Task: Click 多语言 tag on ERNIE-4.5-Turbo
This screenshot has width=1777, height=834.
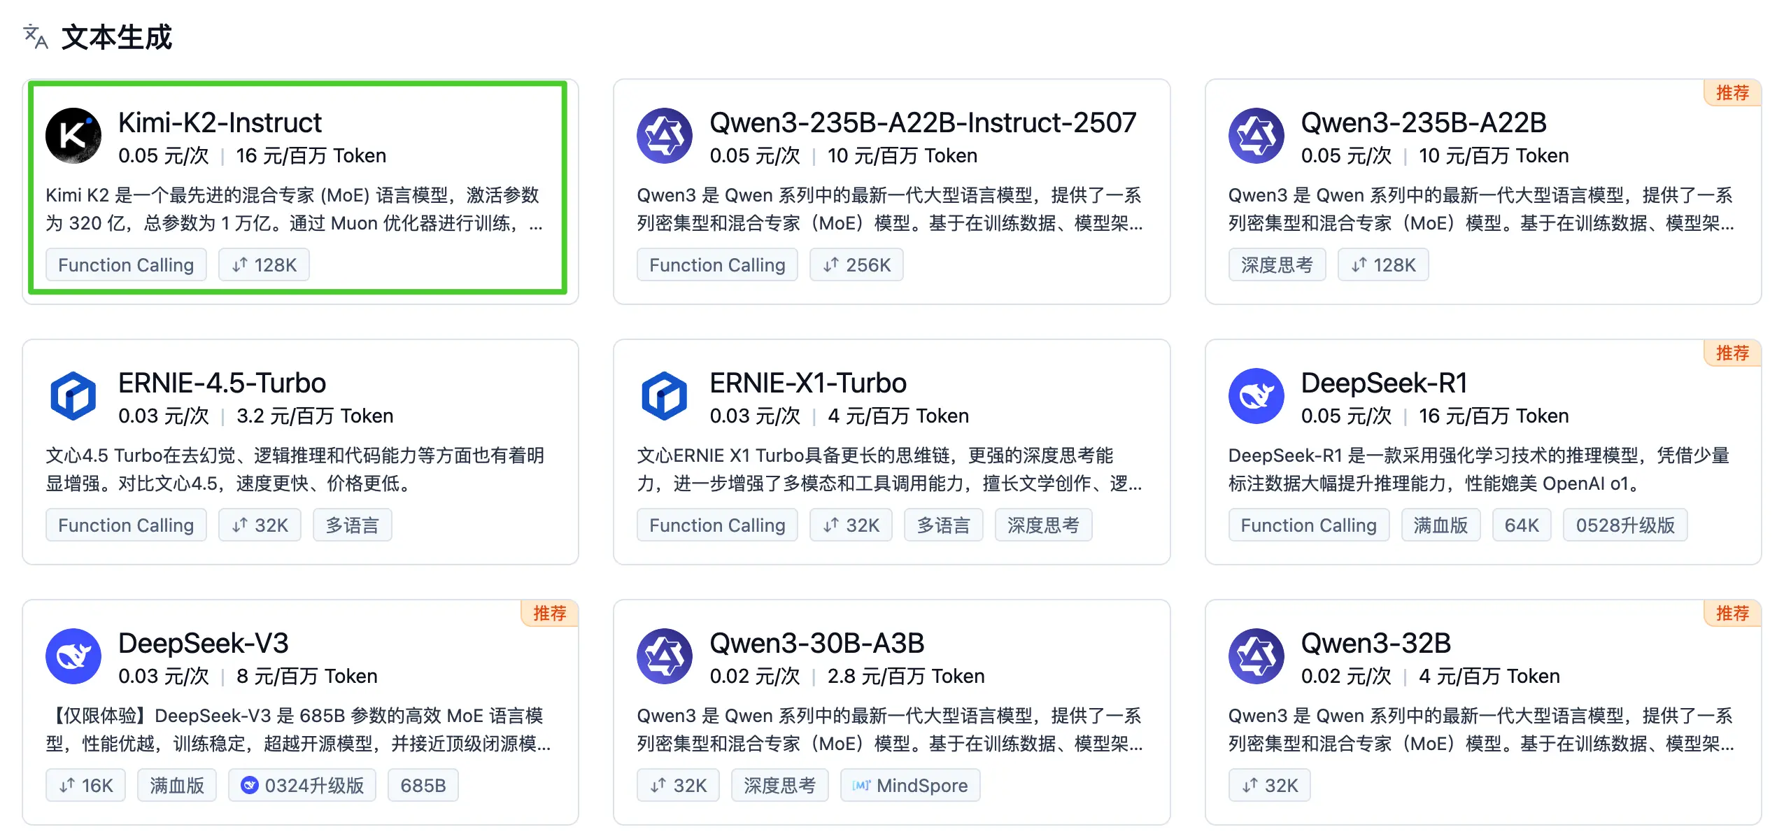Action: coord(352,525)
